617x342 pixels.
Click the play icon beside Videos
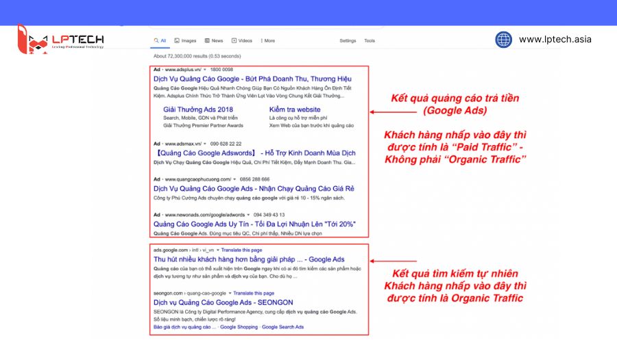234,40
